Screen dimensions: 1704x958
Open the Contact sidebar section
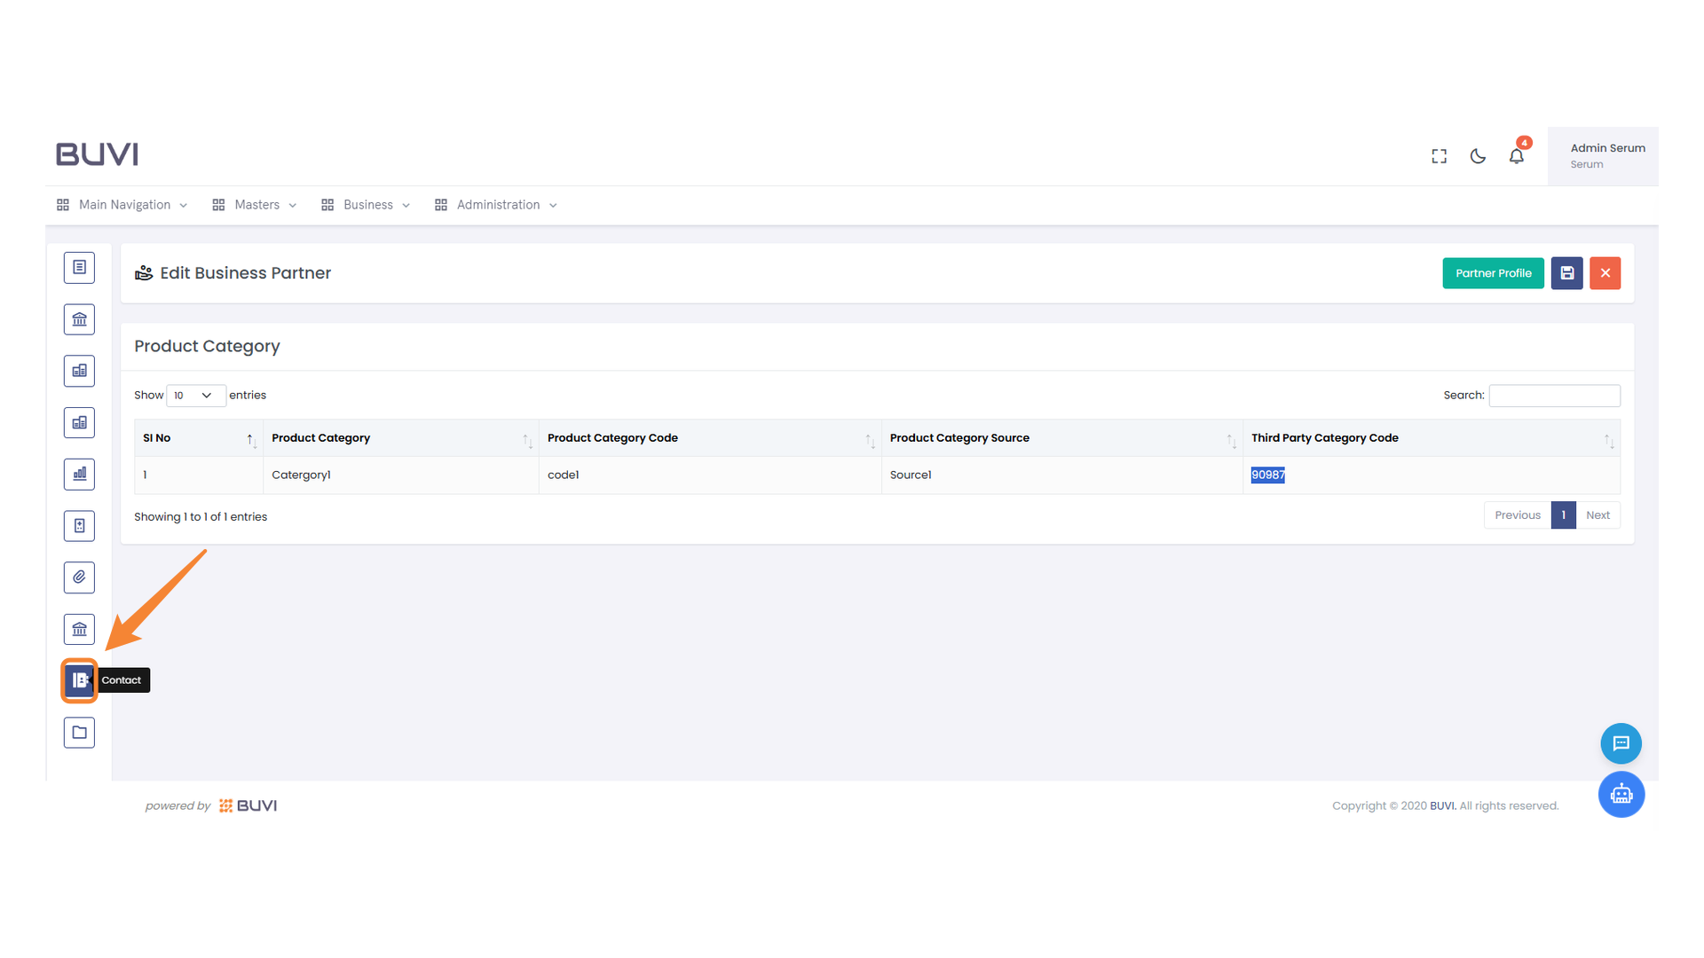tap(79, 680)
